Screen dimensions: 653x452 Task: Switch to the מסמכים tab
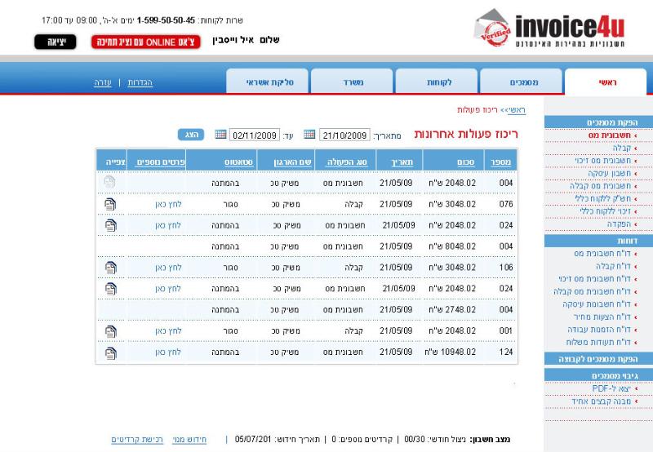pos(521,82)
